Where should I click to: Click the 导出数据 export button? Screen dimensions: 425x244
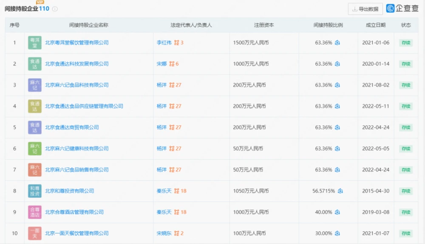pos(365,9)
